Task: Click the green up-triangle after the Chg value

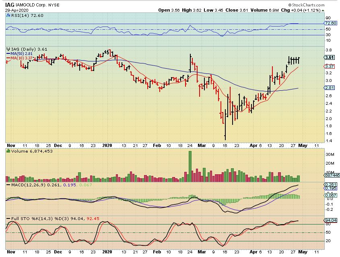Action: click(323, 10)
